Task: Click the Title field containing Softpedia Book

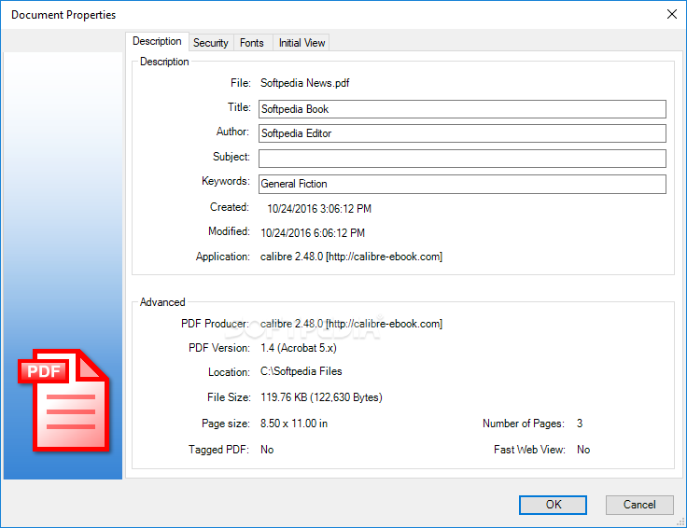Action: (x=462, y=109)
